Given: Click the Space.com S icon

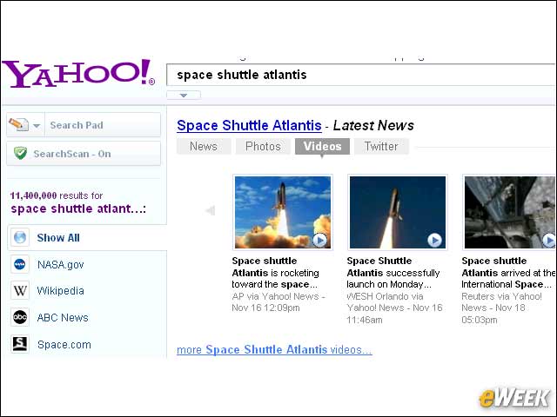Looking at the screenshot, I should 20,344.
